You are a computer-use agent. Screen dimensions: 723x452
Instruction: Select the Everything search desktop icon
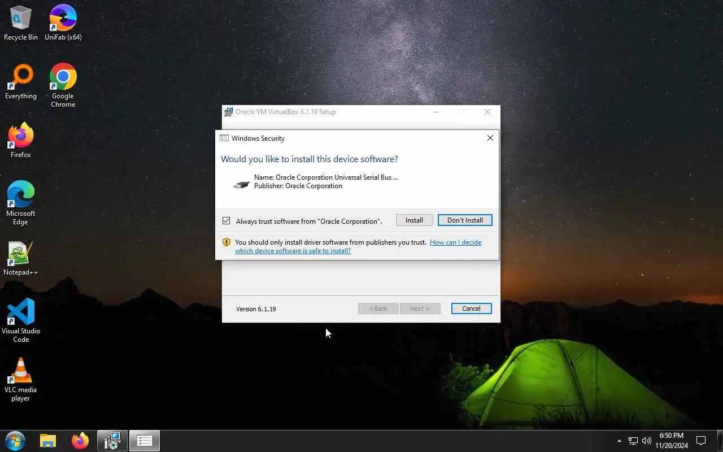pos(21,82)
